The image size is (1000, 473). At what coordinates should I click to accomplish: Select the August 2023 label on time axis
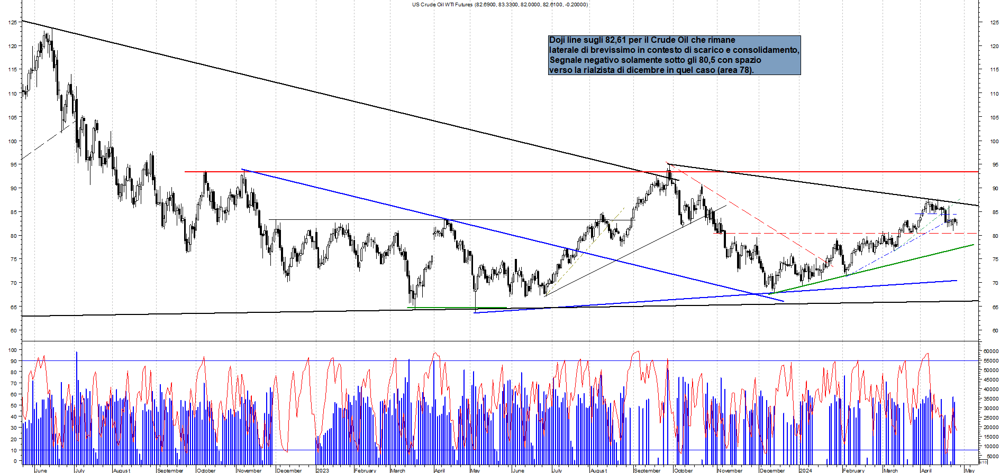click(598, 470)
